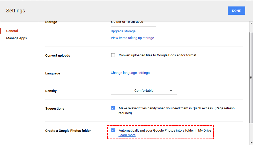253x145 pixels.
Task: Click the Settings dialog heading
Action: point(16,11)
